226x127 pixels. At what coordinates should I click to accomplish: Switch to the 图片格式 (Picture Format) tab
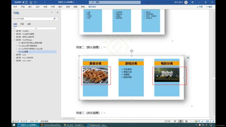[92, 7]
